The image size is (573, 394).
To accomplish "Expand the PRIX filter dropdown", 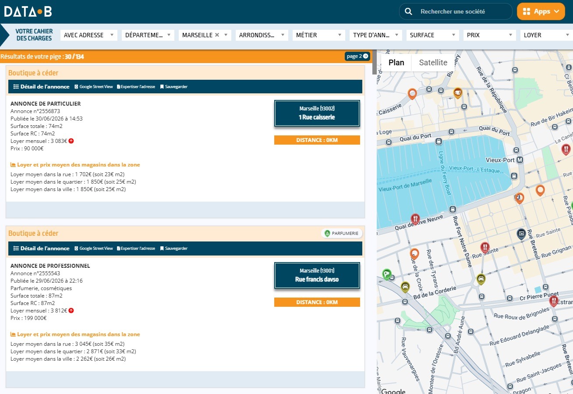I will coord(490,35).
